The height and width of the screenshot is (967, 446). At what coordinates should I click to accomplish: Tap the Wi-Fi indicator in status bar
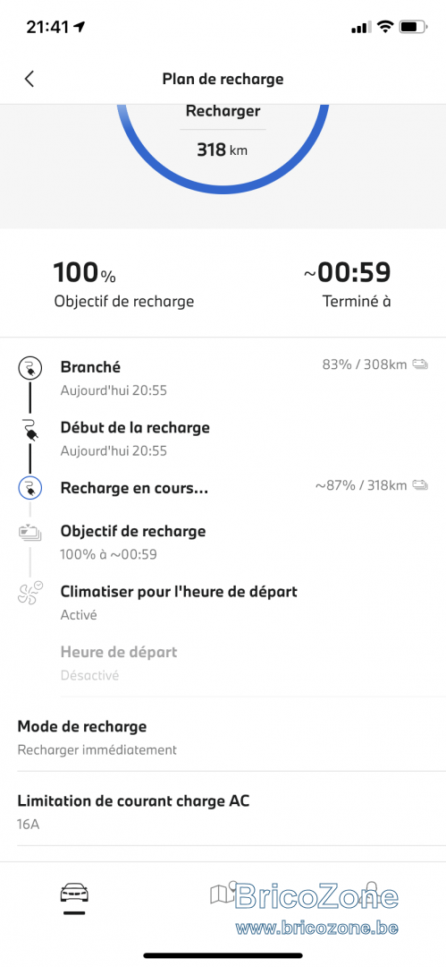pyautogui.click(x=385, y=27)
